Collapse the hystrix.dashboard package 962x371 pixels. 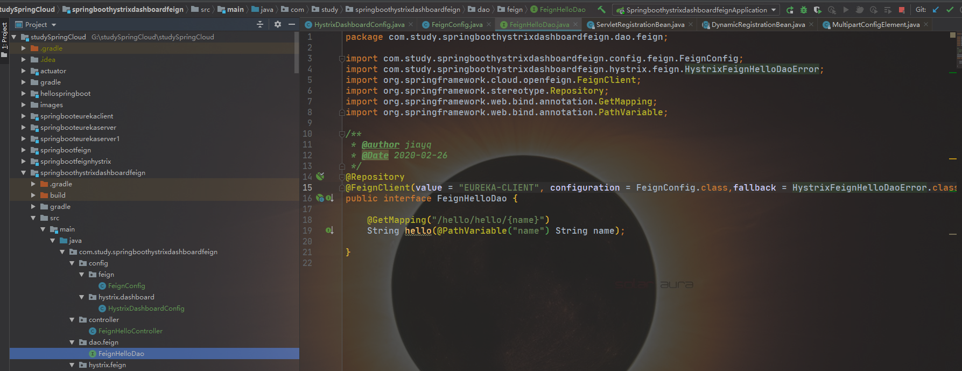tap(82, 297)
